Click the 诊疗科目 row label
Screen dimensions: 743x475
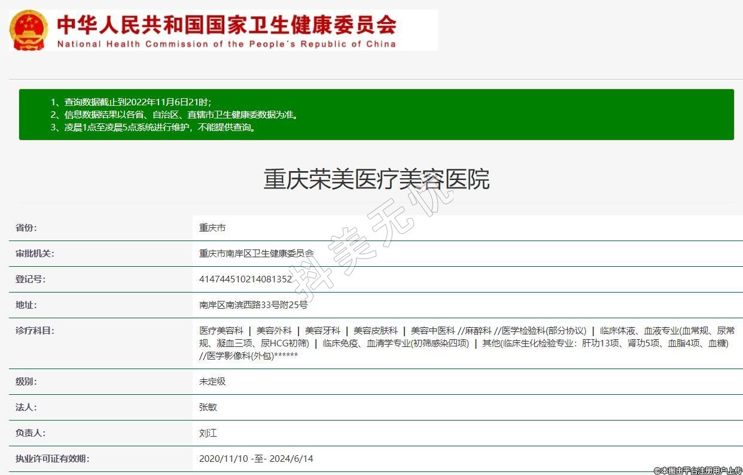[34, 331]
